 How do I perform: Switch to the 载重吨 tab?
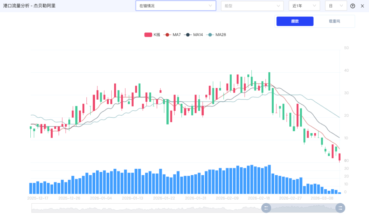[x=334, y=21]
